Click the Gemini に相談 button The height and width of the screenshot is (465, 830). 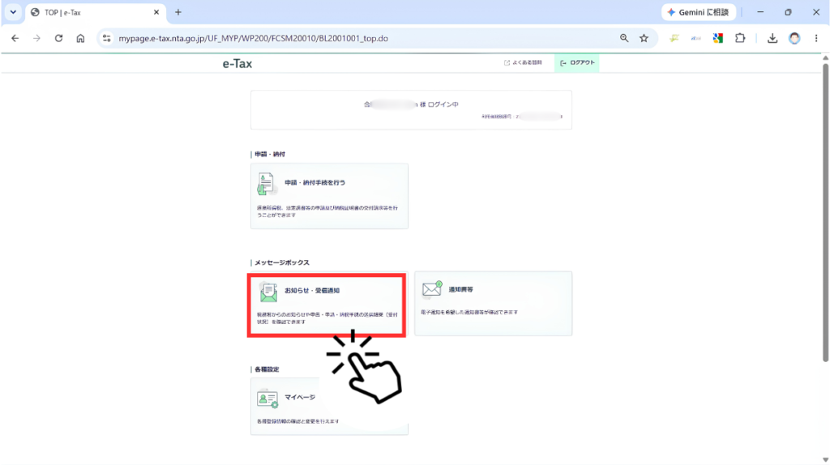tap(698, 12)
